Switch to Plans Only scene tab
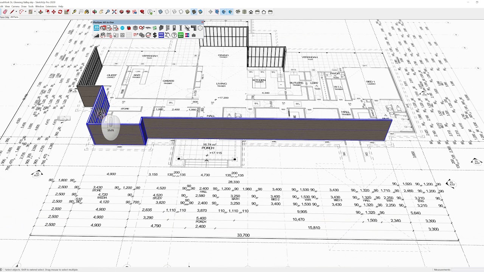 point(5,17)
